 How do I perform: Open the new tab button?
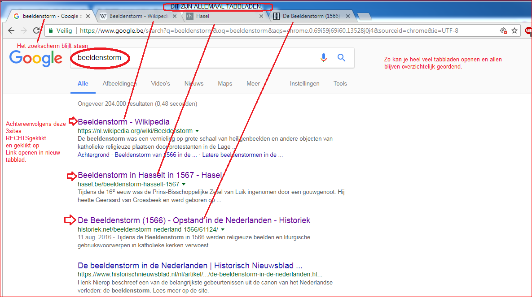pos(365,17)
